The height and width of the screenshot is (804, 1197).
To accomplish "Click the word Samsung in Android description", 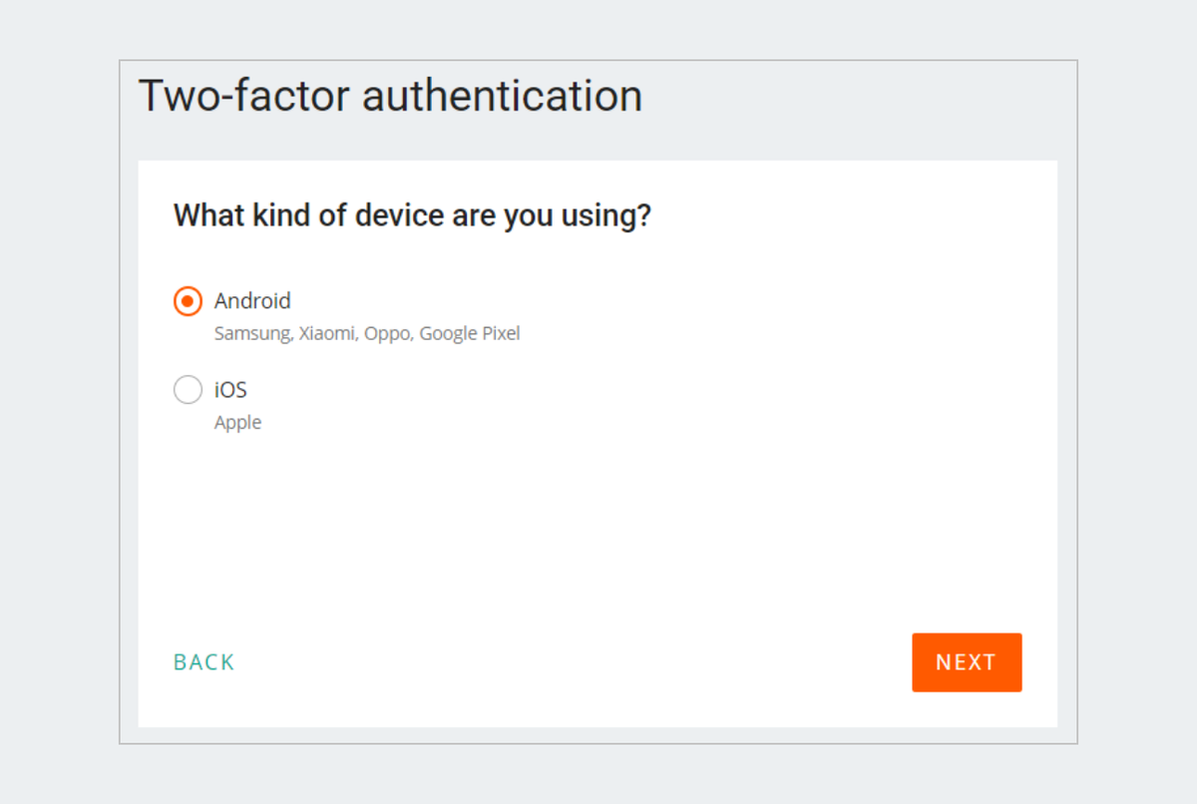I will (253, 333).
